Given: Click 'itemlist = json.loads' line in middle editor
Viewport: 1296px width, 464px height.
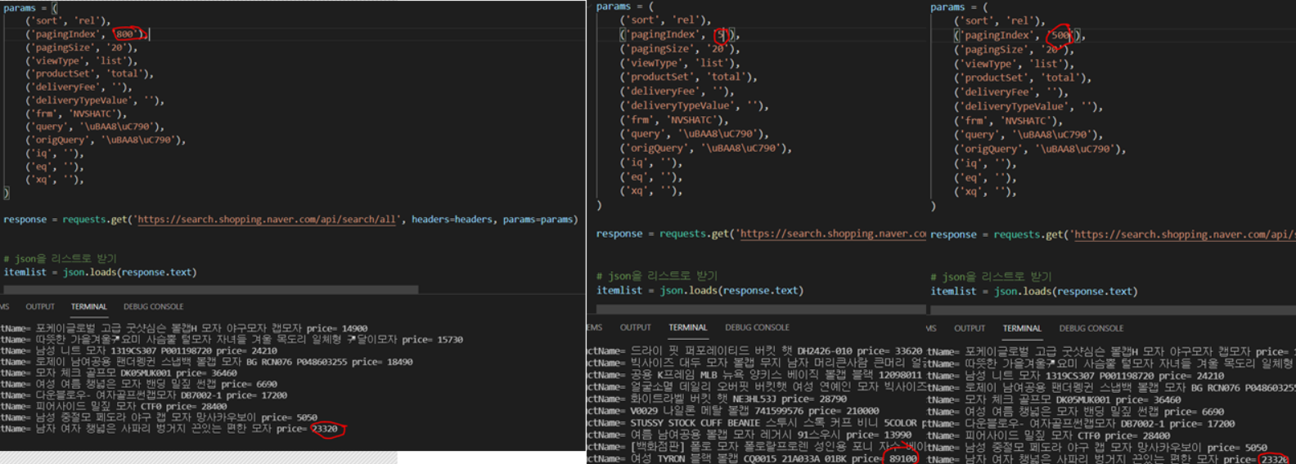Looking at the screenshot, I should coord(700,291).
